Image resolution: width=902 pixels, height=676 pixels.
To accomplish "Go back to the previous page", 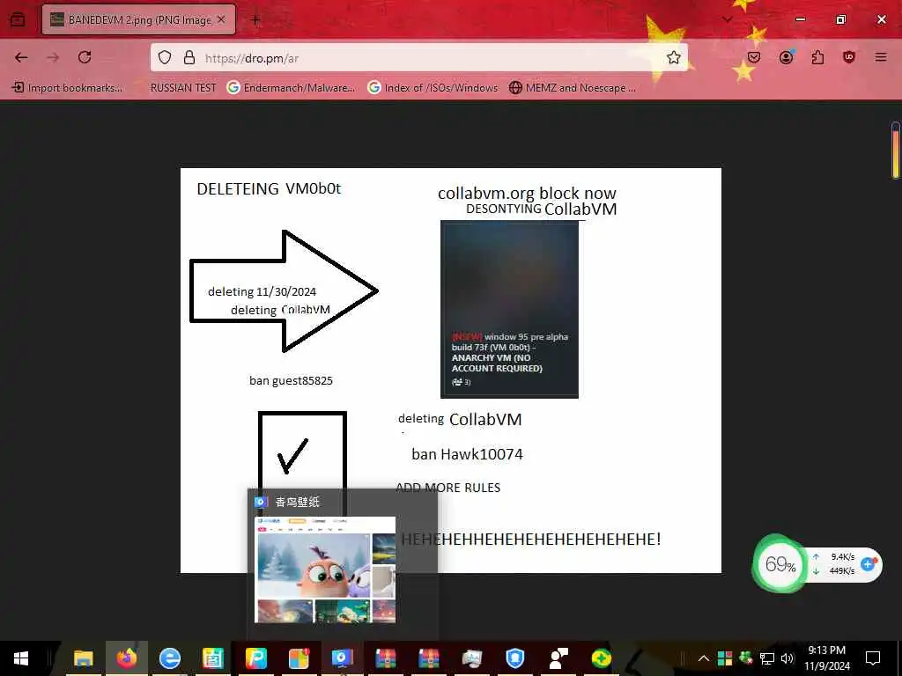I will pos(21,57).
